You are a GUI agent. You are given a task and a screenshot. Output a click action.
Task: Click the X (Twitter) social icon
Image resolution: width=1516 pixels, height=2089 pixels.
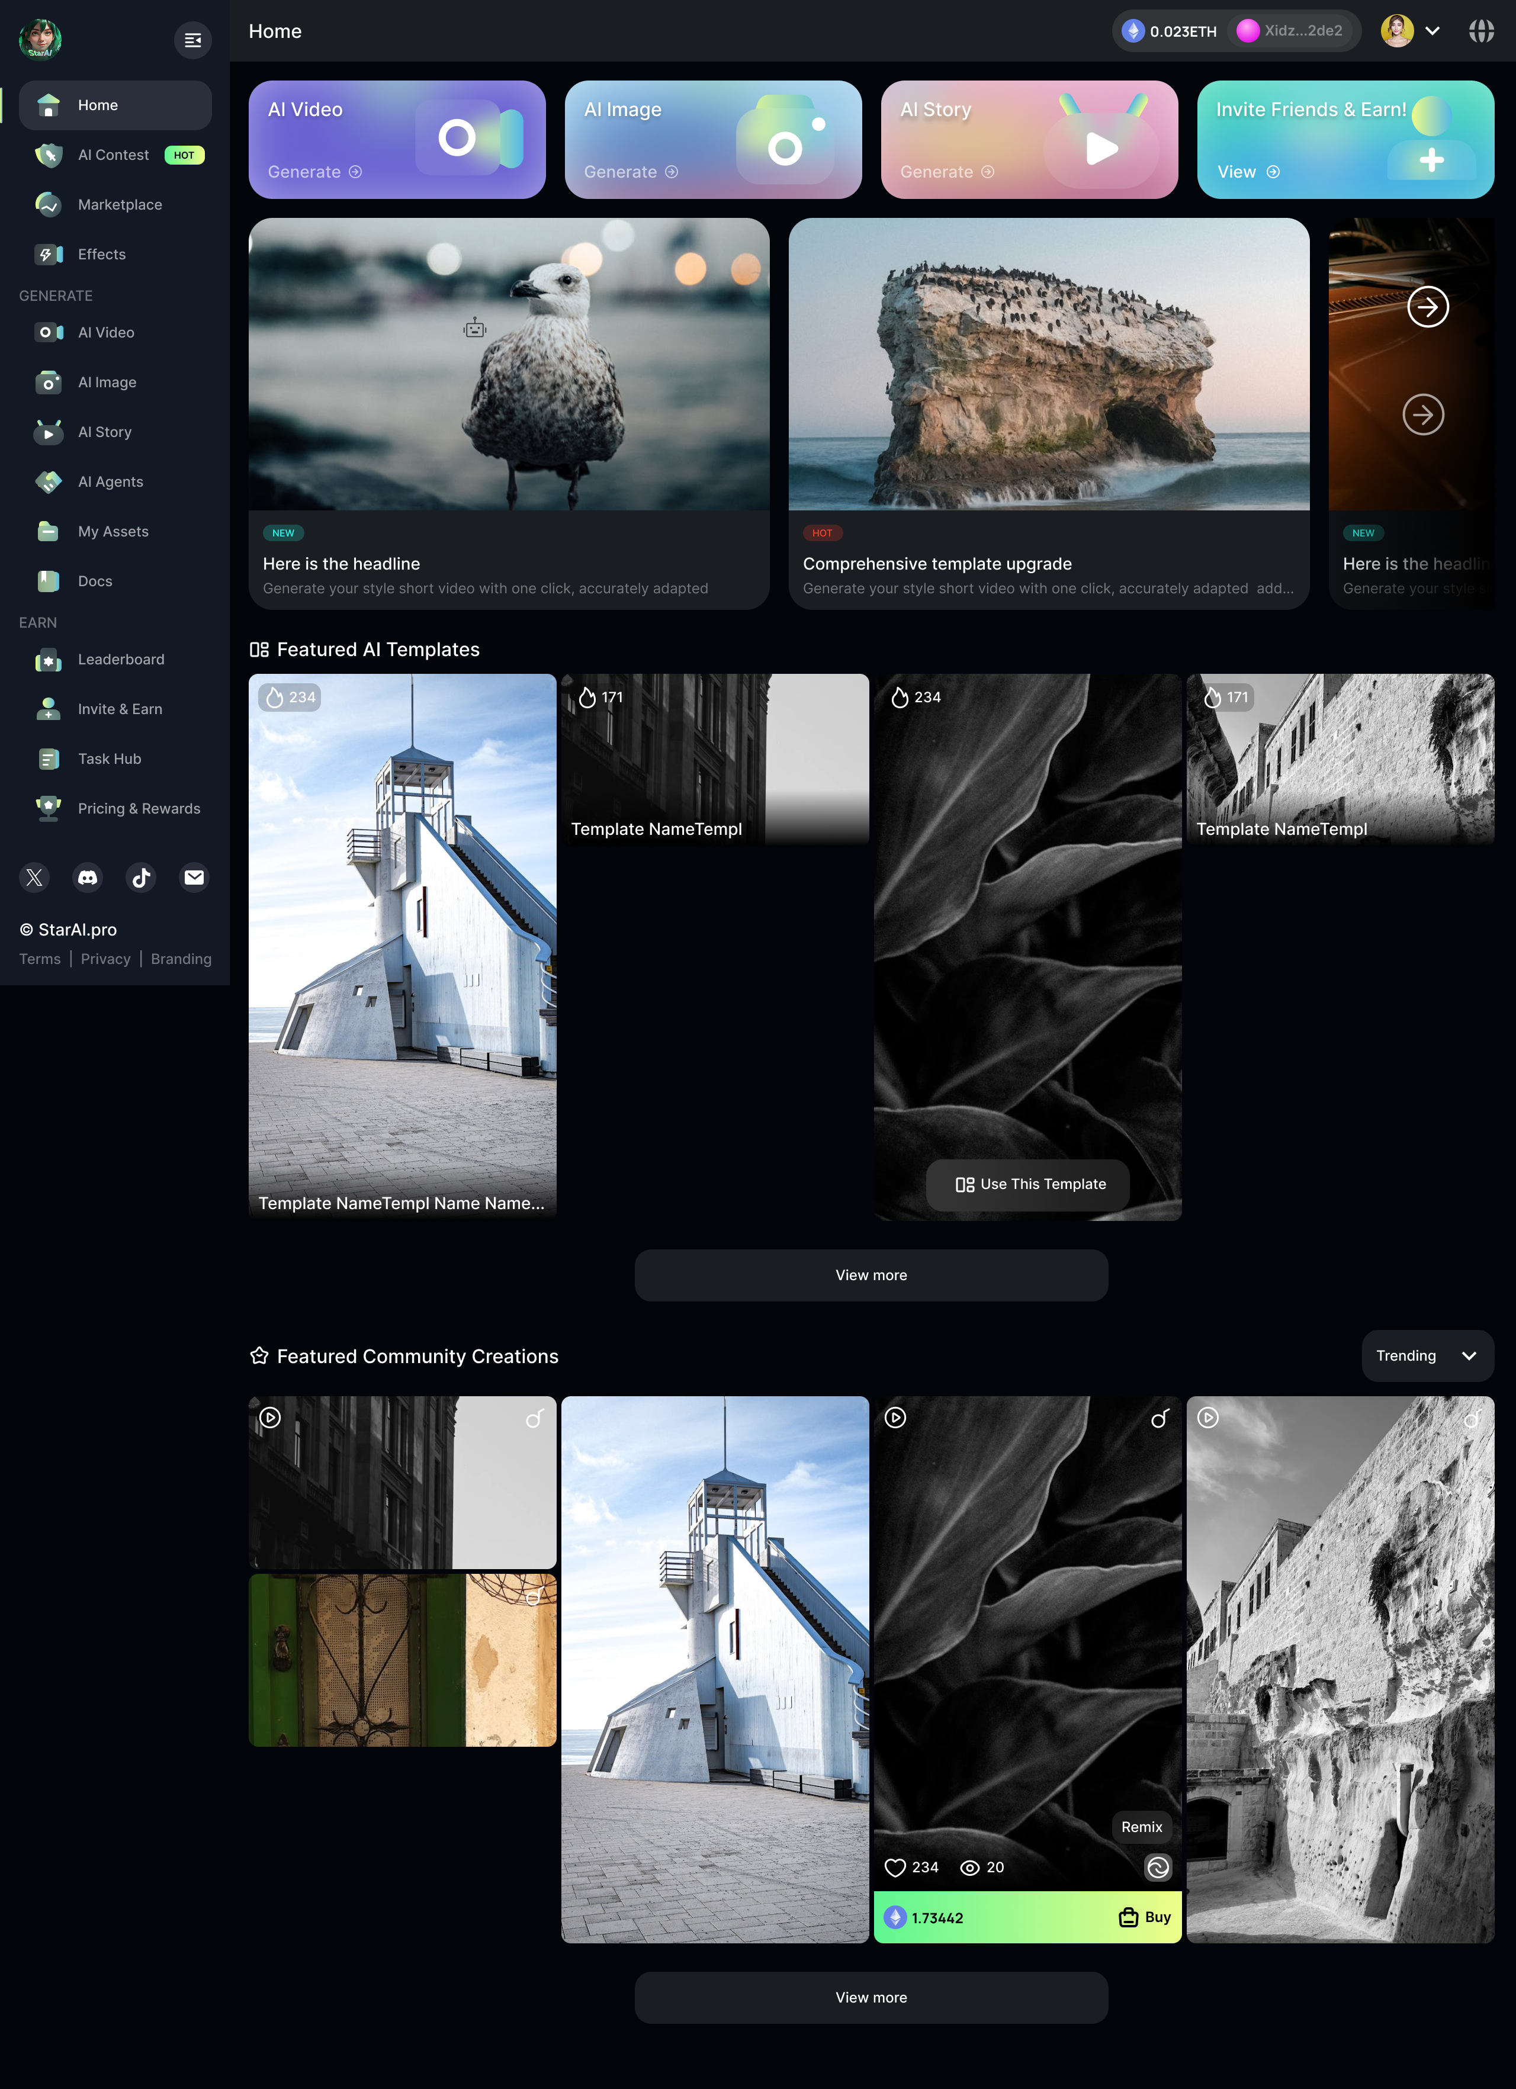point(34,878)
